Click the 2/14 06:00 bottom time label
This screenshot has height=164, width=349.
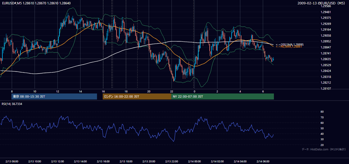point(263,162)
